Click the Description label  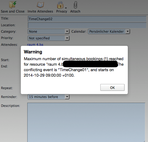(11, 106)
